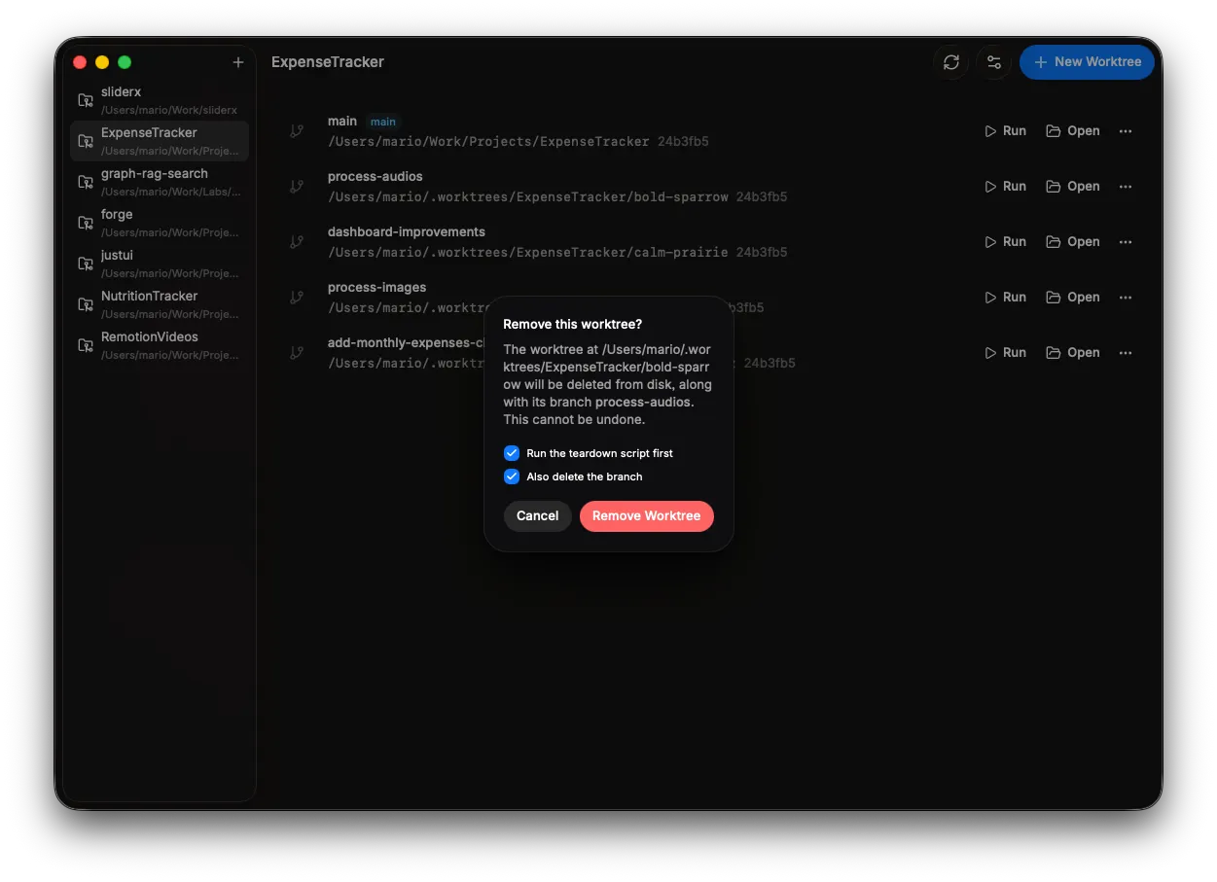1217x882 pixels.
Task: Click the process-audios worktree name
Action: 376,177
